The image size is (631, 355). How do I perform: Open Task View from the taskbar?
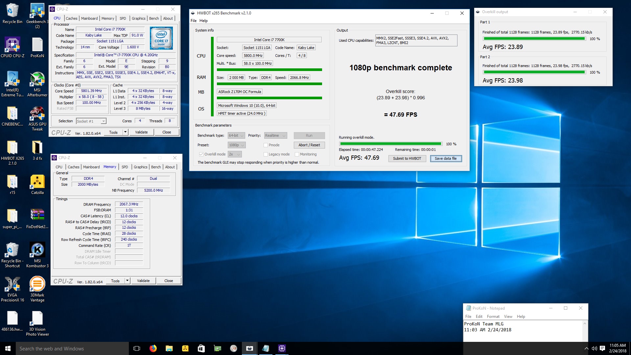coord(137,348)
